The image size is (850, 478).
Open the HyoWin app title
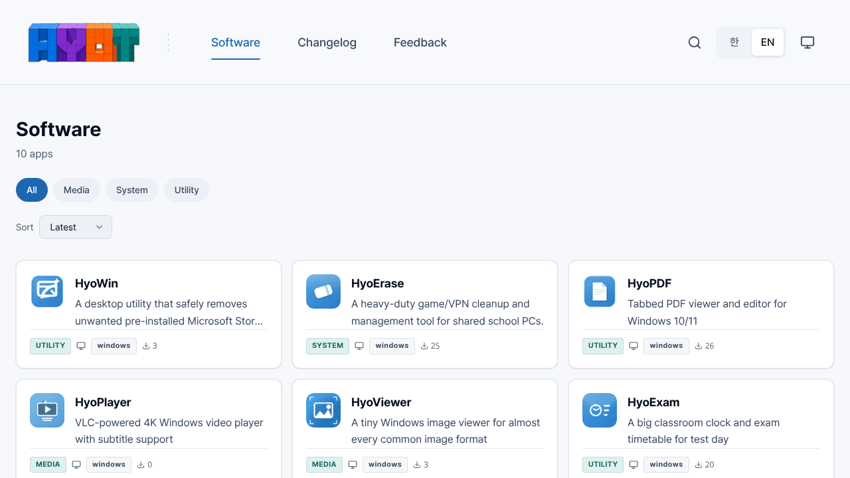click(x=96, y=283)
